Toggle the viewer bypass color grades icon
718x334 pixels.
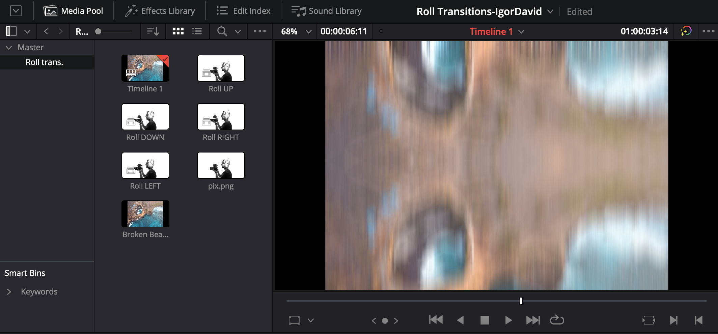click(686, 31)
